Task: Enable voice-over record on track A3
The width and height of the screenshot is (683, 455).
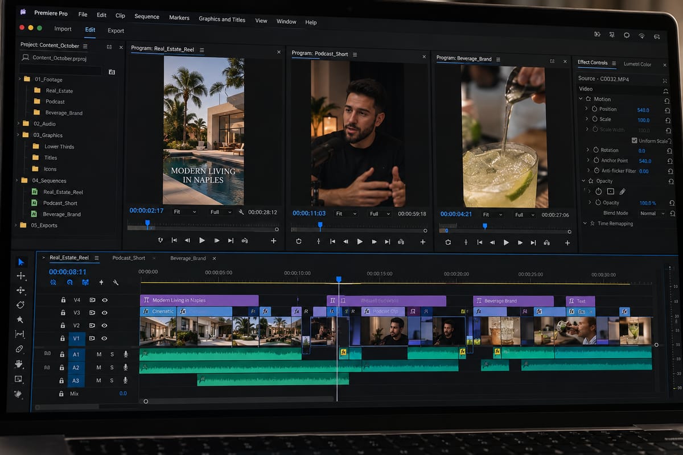Action: [x=126, y=380]
